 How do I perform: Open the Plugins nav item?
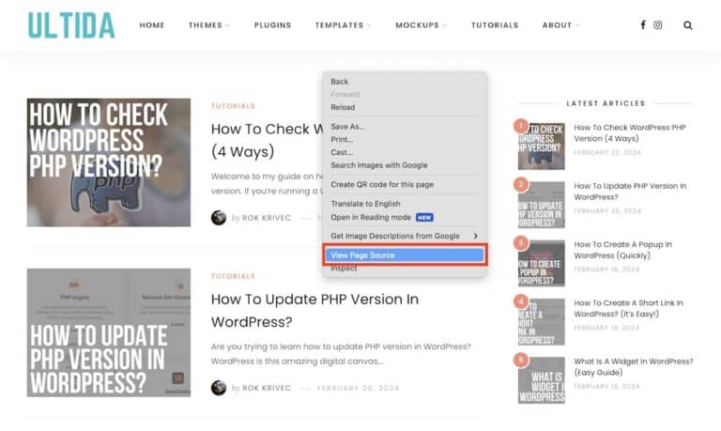pyautogui.click(x=272, y=25)
